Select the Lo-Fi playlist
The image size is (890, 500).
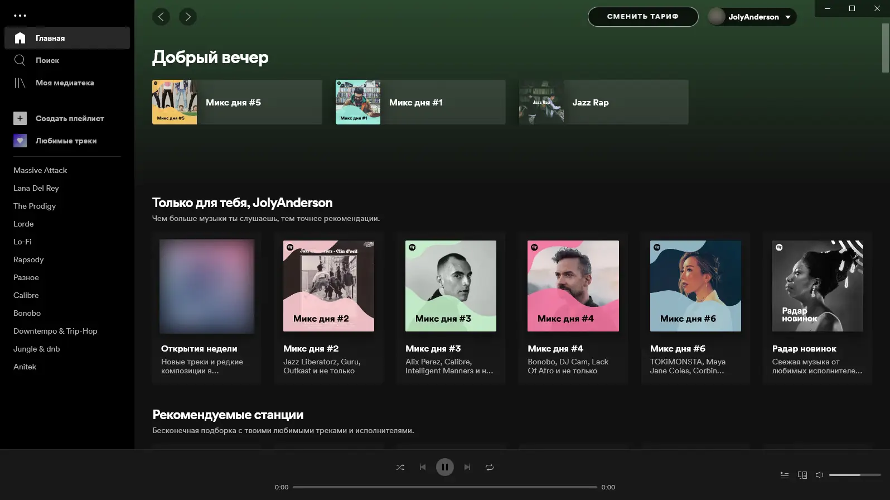tap(22, 242)
